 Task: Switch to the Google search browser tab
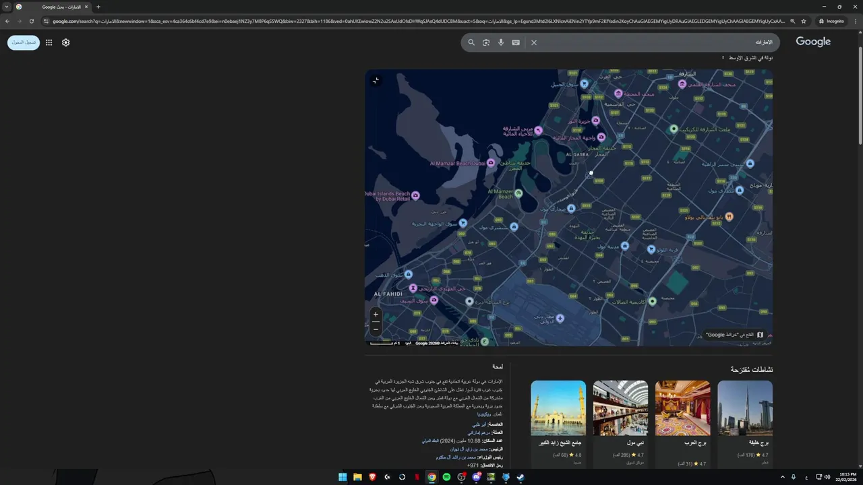(53, 7)
